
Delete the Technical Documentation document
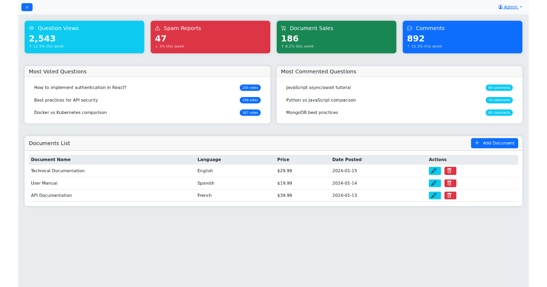(x=450, y=170)
